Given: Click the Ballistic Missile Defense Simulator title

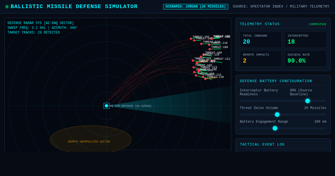Looking at the screenshot, I should (x=74, y=6).
